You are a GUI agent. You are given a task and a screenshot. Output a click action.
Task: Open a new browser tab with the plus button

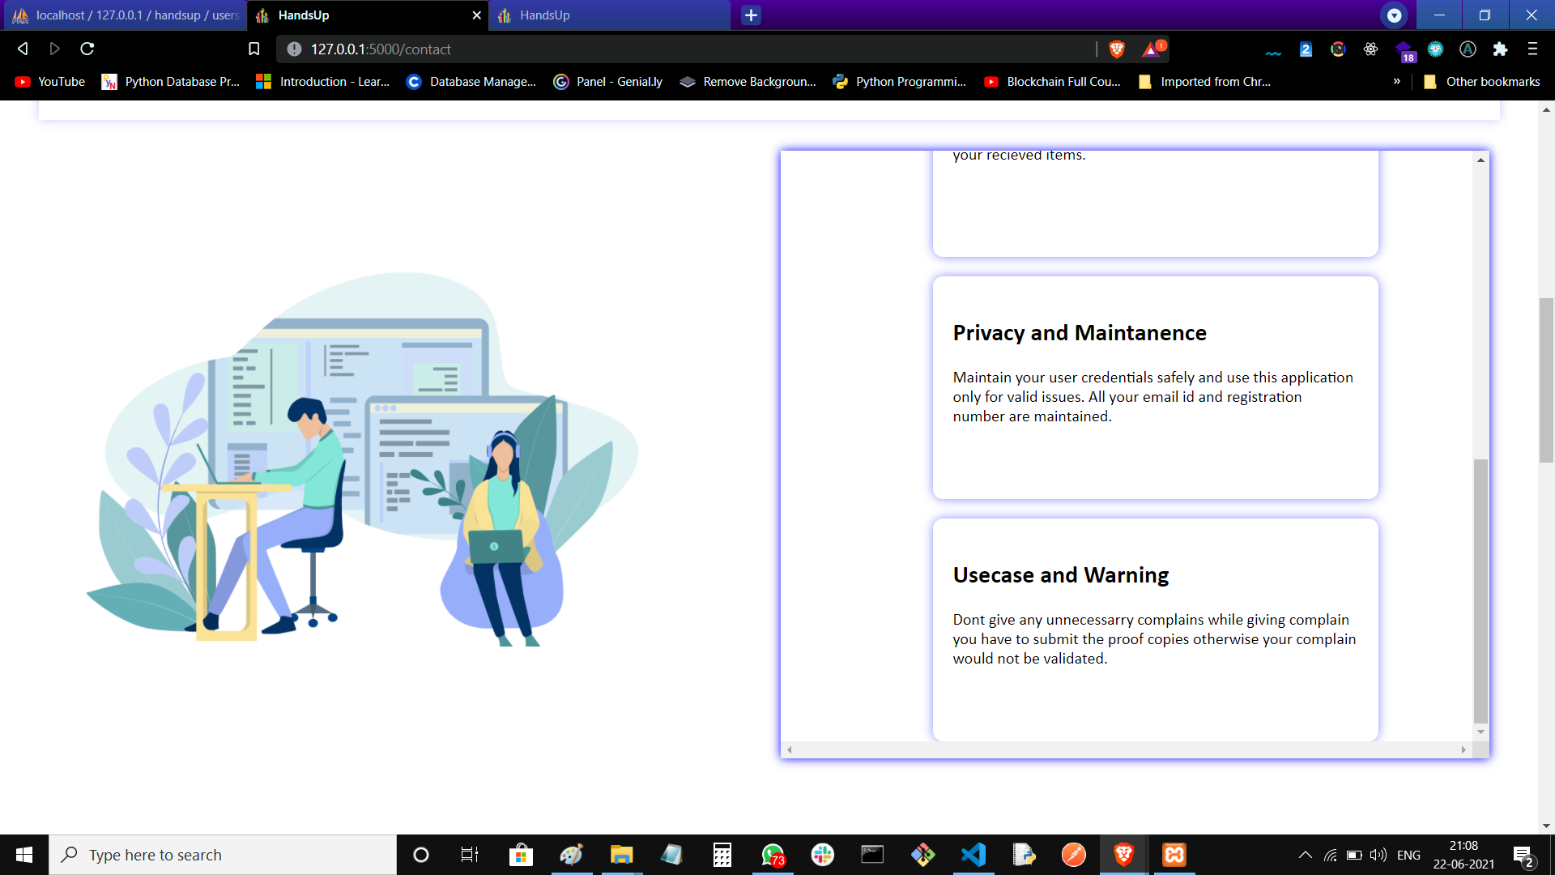pyautogui.click(x=751, y=15)
